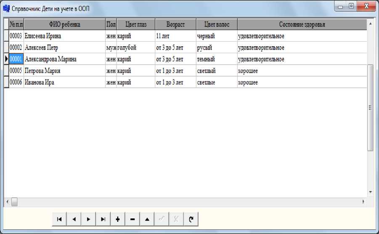Select record number 00006 cell
The image size is (379, 234).
click(x=16, y=82)
